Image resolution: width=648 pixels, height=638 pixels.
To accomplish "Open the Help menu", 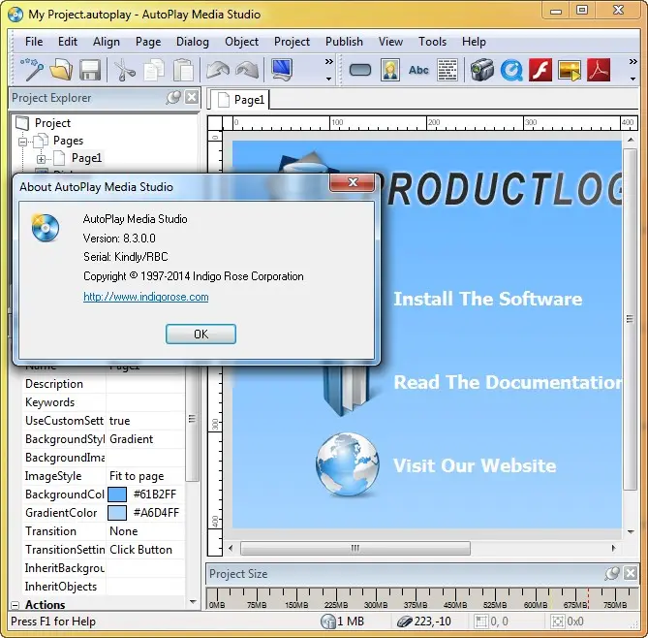I will (x=474, y=42).
